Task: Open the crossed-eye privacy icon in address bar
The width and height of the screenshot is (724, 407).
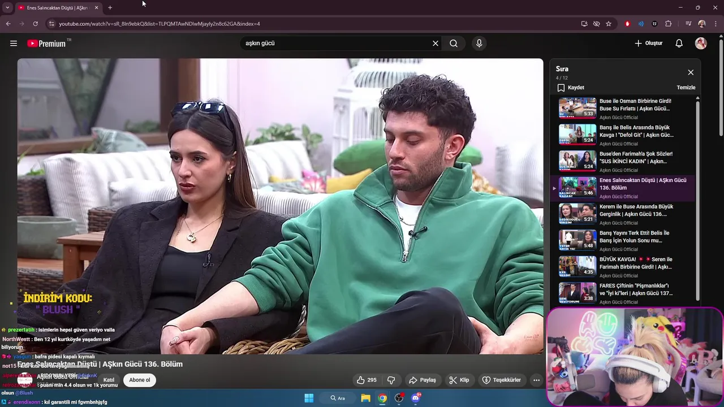Action: point(596,24)
